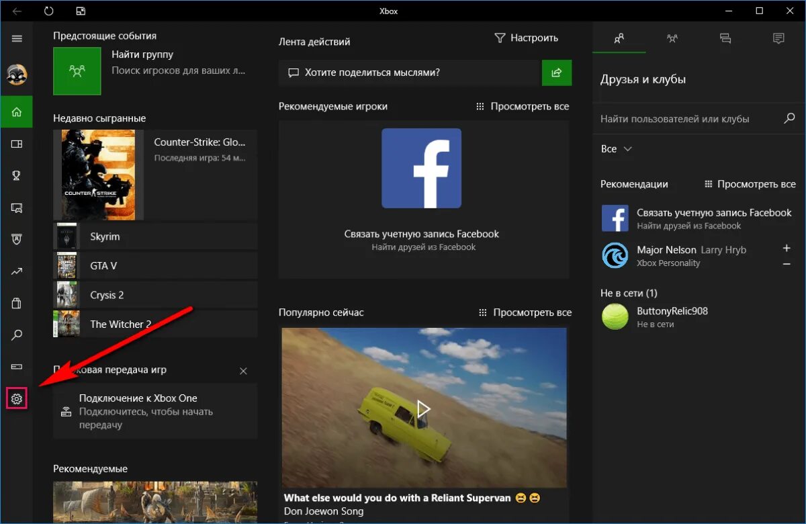Click 'Связать учетную запись Facebook' in the feed
Image resolution: width=806 pixels, height=524 pixels.
422,234
